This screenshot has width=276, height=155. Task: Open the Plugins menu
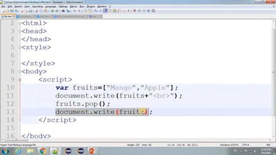click(x=91, y=6)
